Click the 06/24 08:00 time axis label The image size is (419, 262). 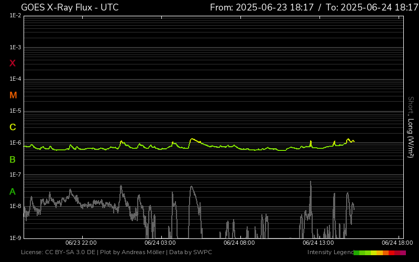point(239,243)
